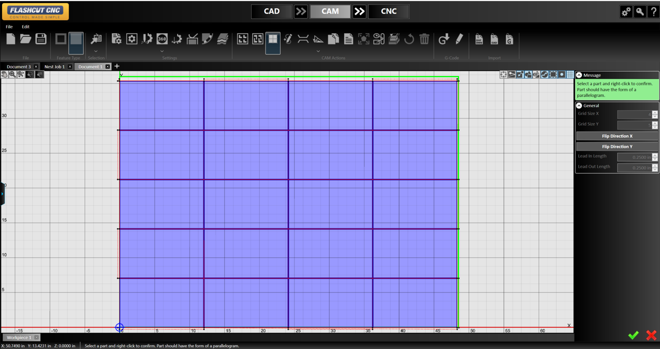Select the outline feature type toggle
660x349 pixels.
click(x=61, y=39)
